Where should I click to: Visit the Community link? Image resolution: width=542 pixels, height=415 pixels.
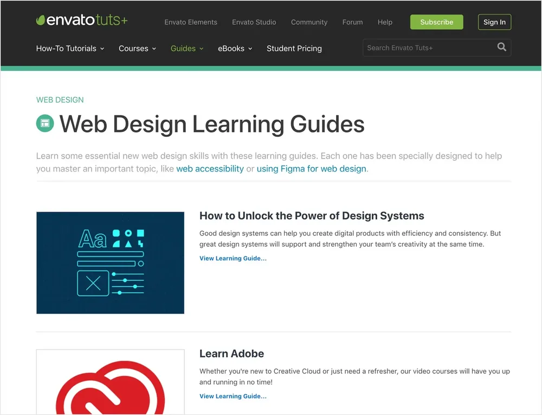click(309, 22)
